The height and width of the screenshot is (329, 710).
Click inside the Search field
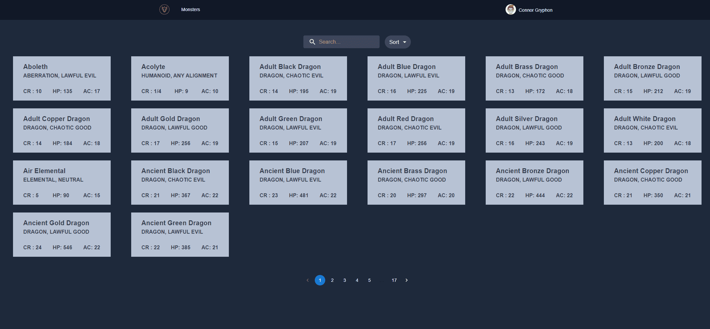(345, 42)
